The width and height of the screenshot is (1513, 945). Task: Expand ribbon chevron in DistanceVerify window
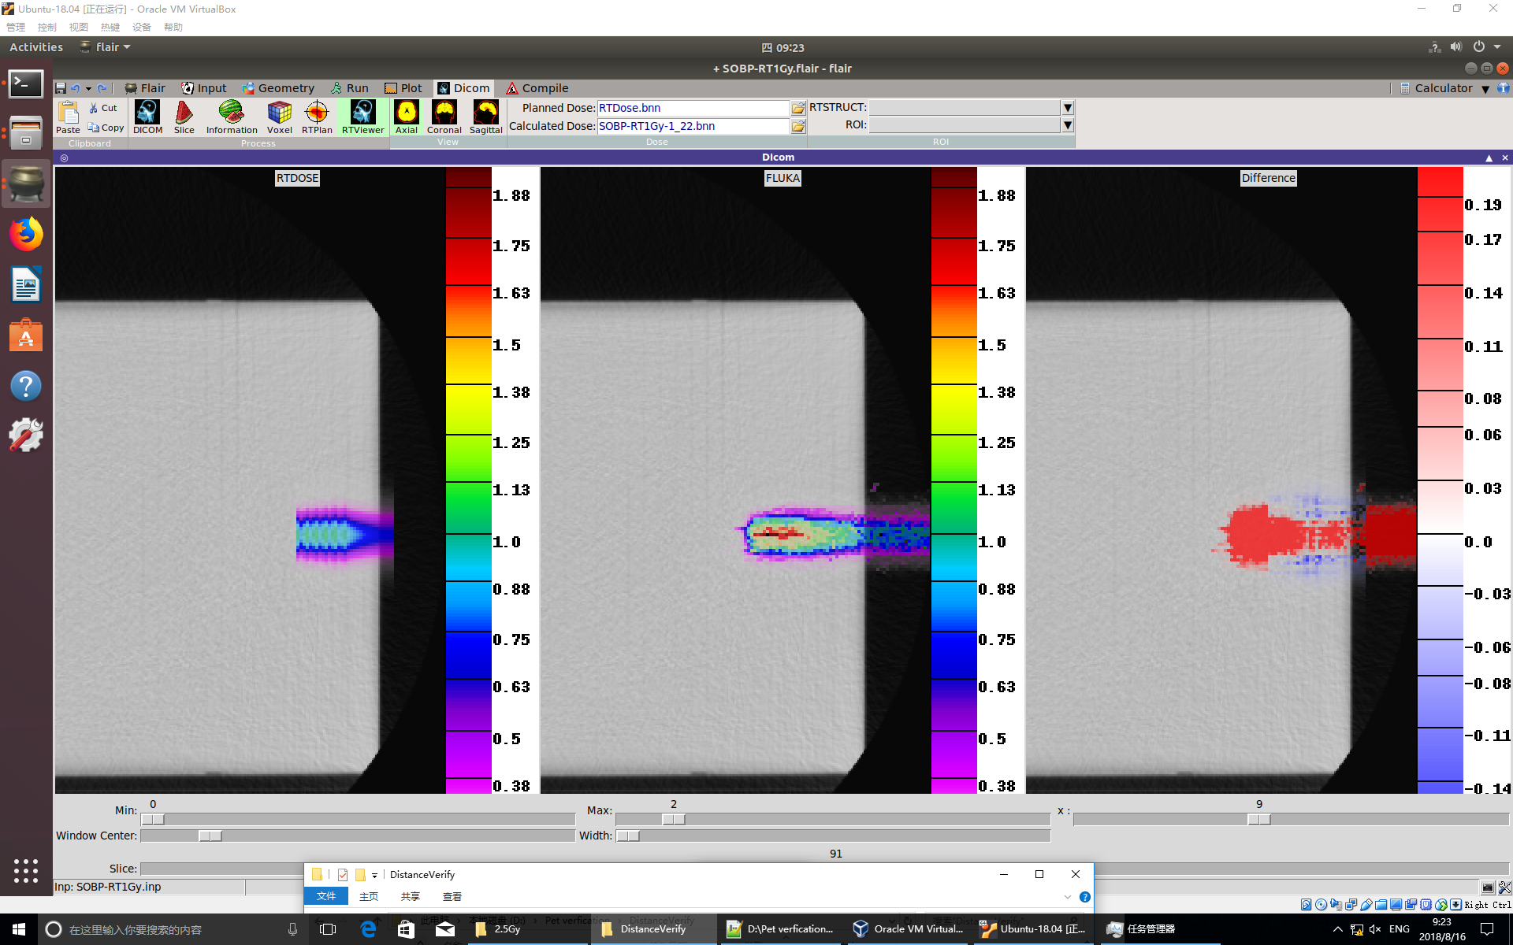point(1068,897)
